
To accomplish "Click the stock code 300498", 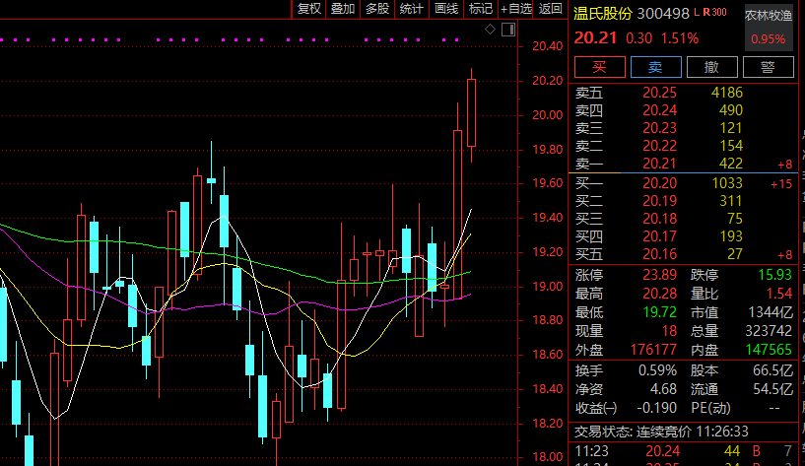I will pyautogui.click(x=663, y=14).
